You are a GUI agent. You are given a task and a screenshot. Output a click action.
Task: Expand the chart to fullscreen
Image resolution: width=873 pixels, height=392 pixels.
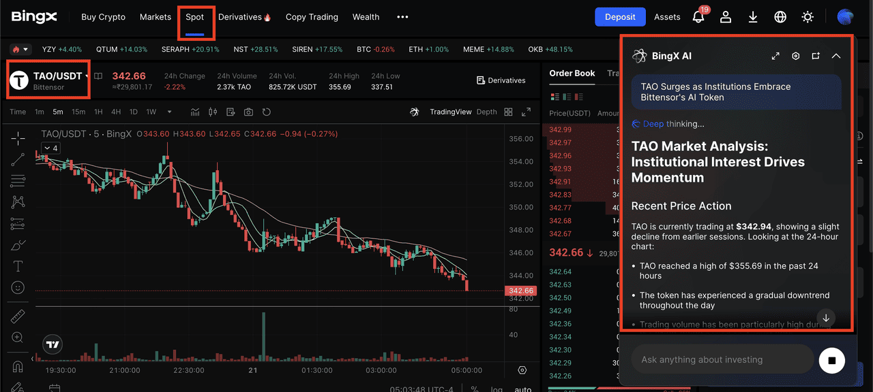526,112
